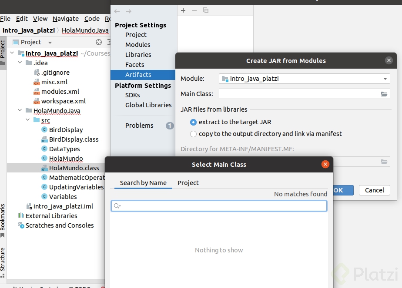
Task: Click the search magnifier icon in Select Main Class
Action: pyautogui.click(x=117, y=206)
